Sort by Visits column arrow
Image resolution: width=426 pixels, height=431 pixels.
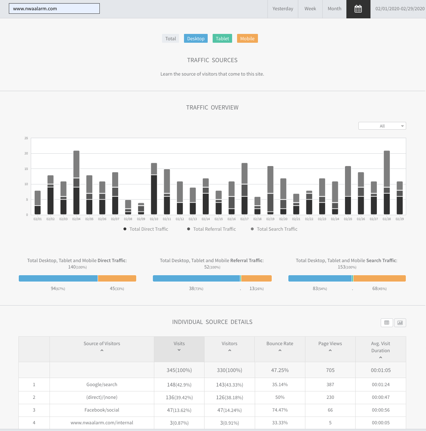pos(179,350)
